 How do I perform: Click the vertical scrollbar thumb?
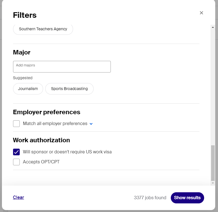pos(213,163)
